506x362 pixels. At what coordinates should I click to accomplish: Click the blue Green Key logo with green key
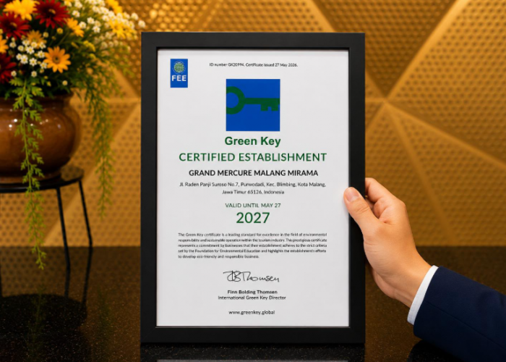(x=253, y=105)
